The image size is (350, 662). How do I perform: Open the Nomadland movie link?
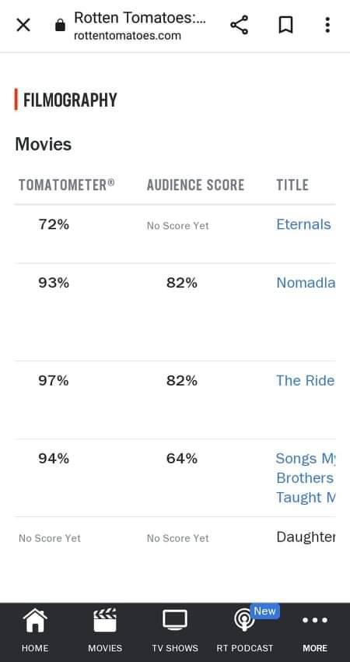pyautogui.click(x=306, y=283)
